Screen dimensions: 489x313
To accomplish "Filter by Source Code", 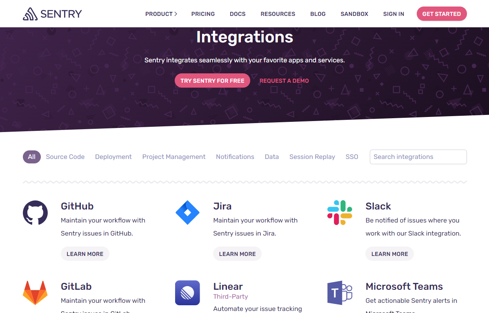I will (x=65, y=156).
